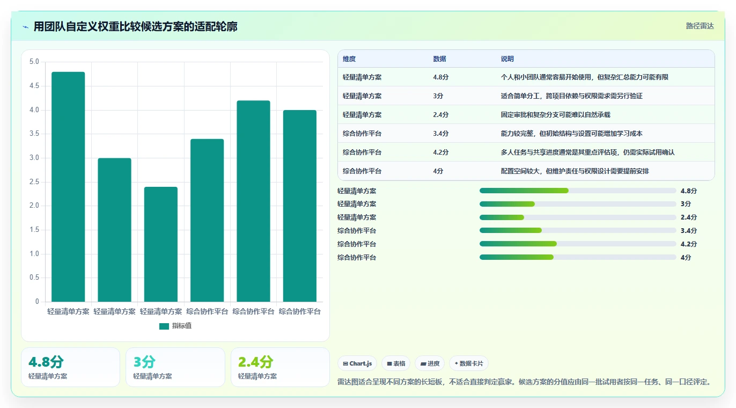Click the 路径雷达 tag in the header
Screen dimensions: 736x408
[700, 26]
